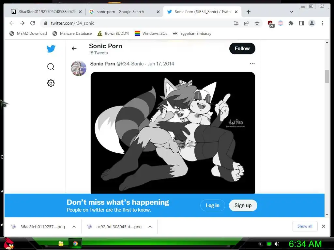Close the Twitter tab
The image size is (334, 250).
click(236, 12)
